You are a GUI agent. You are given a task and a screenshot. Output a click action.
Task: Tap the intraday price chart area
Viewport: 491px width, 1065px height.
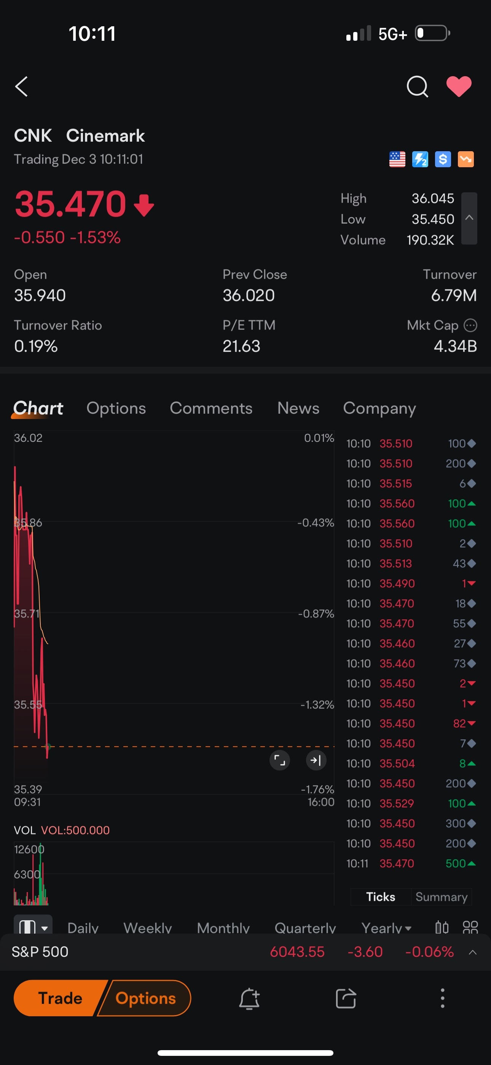click(174, 612)
